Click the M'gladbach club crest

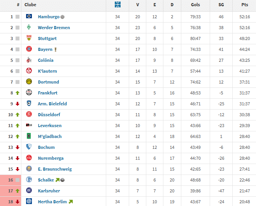pyautogui.click(x=29, y=136)
